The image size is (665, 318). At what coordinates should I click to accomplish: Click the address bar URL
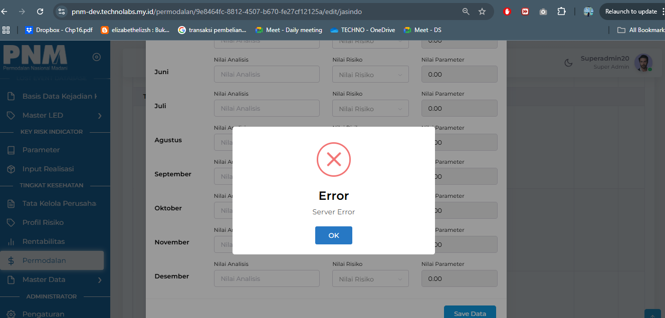[x=216, y=12]
